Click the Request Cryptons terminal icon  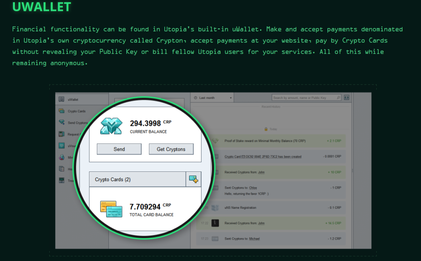(61, 134)
